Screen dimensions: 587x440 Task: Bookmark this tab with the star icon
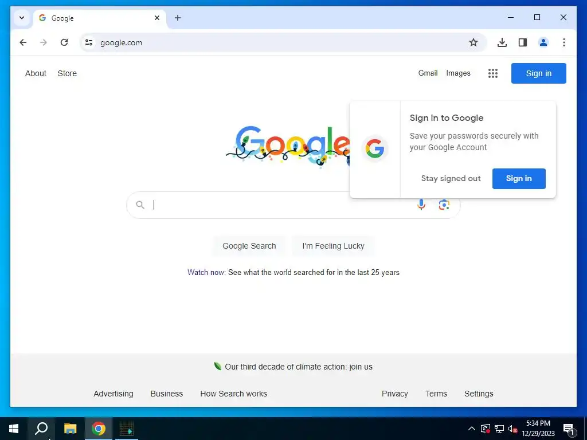473,42
